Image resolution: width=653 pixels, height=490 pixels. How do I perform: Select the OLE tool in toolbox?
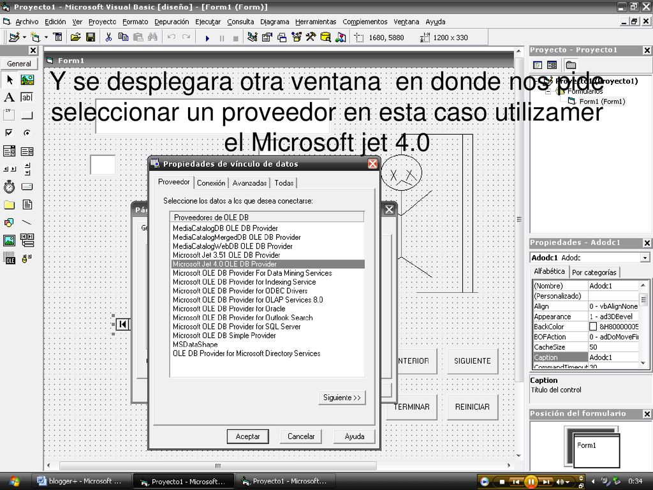pos(9,258)
